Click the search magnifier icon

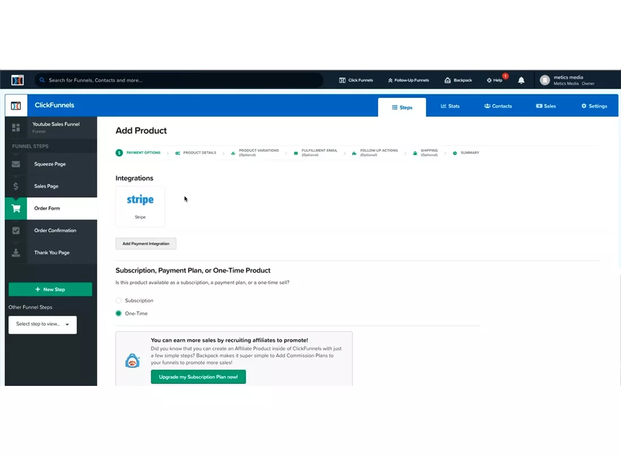point(42,80)
